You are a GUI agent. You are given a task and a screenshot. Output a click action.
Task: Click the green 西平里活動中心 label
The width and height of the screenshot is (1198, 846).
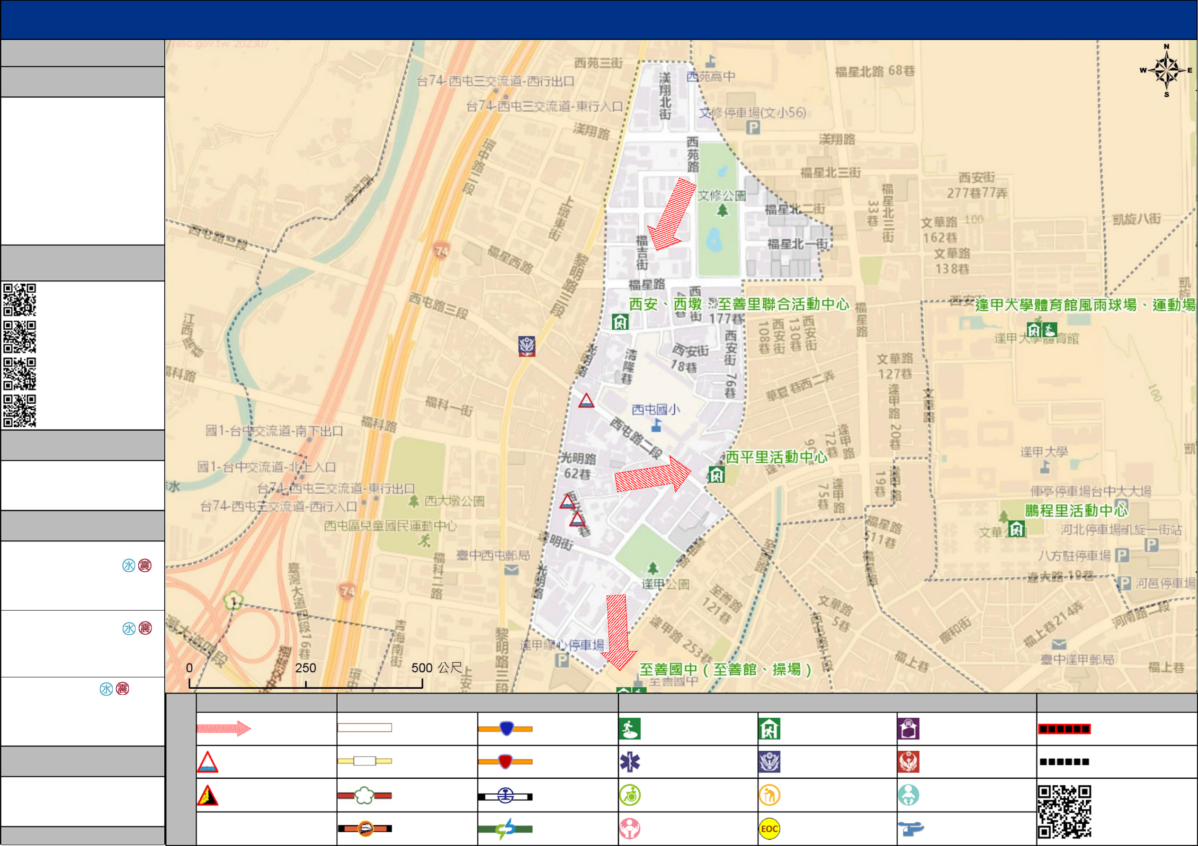[x=776, y=457]
